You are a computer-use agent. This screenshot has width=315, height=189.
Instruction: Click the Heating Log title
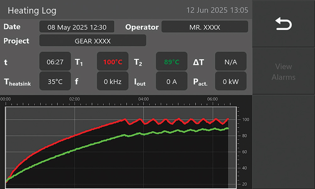pyautogui.click(x=32, y=10)
